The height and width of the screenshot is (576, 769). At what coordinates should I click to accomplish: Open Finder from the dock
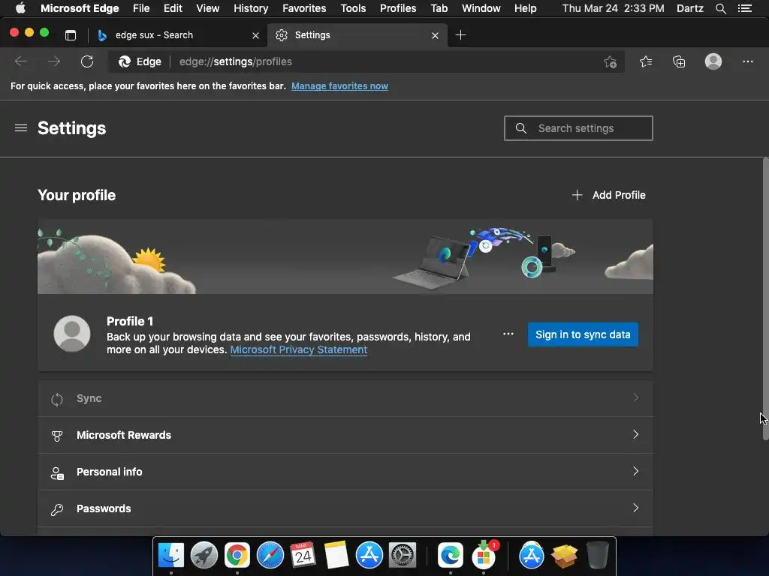click(170, 556)
